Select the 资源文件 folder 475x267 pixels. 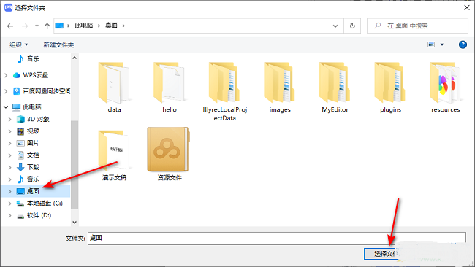click(x=170, y=154)
